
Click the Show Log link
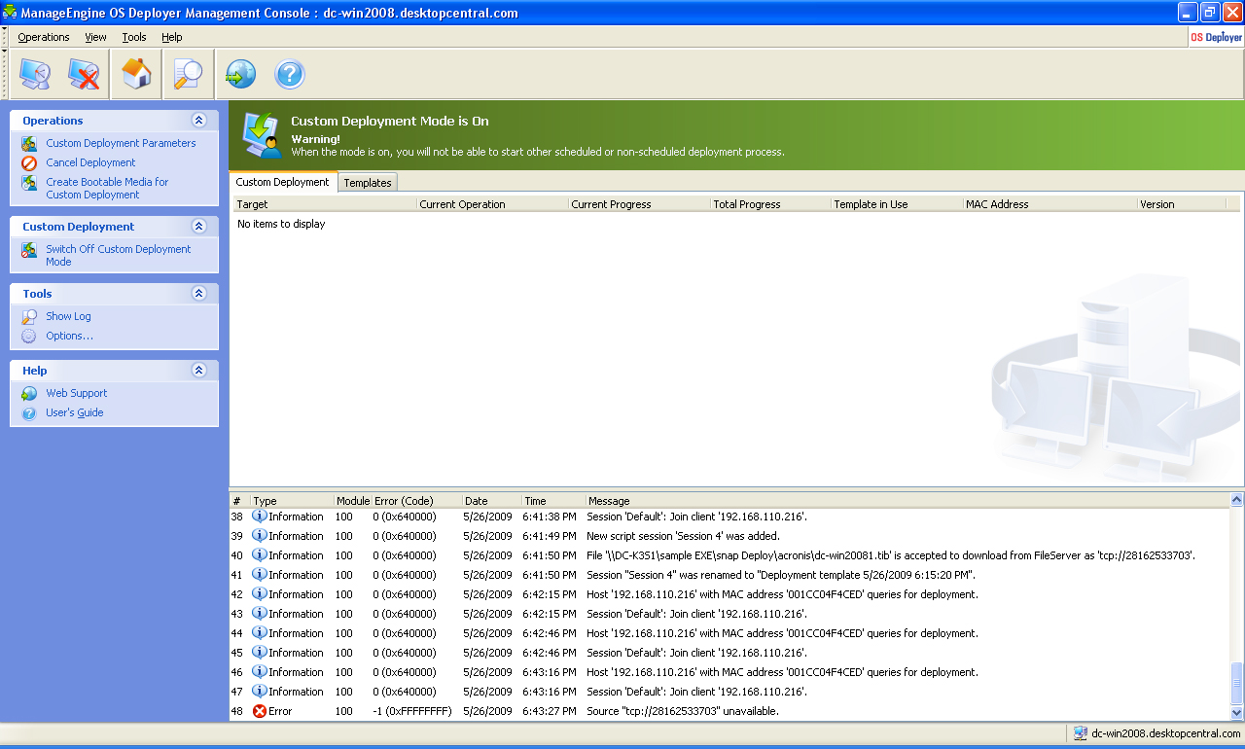[x=68, y=316]
